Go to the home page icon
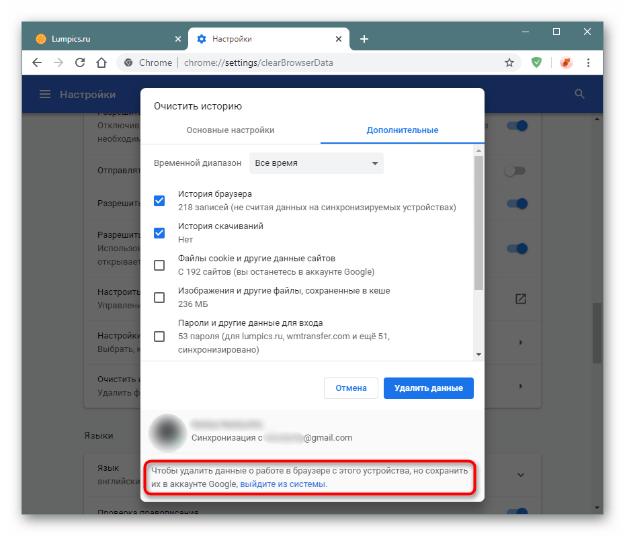The image size is (625, 536). (101, 62)
